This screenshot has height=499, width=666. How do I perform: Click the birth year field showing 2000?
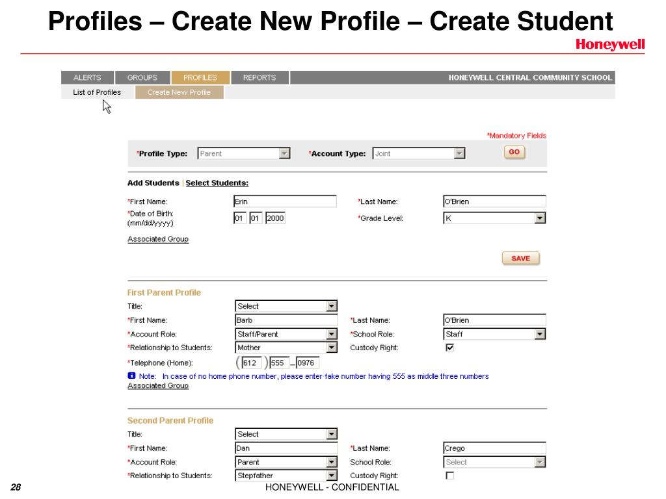tap(275, 218)
